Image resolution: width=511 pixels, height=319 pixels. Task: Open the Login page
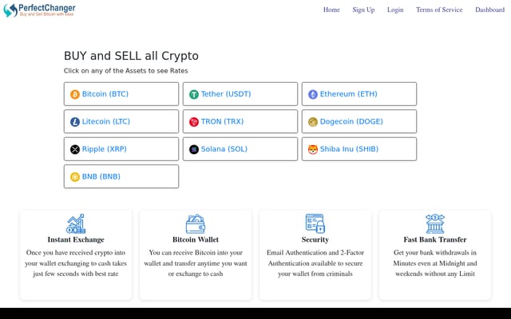tap(395, 10)
